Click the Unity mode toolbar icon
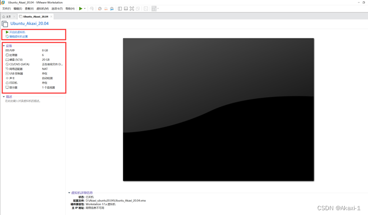The width and height of the screenshot is (368, 215). click(x=138, y=9)
